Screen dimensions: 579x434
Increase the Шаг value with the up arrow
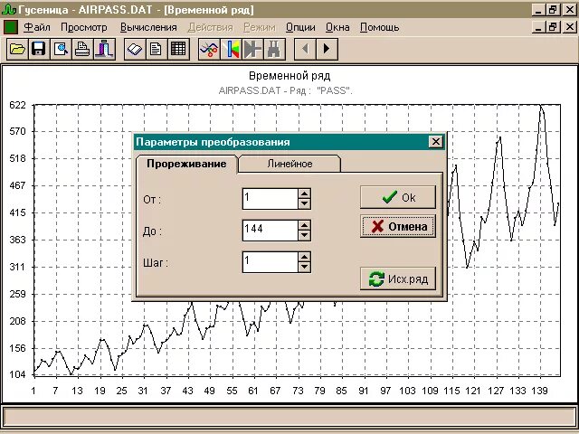tap(304, 257)
